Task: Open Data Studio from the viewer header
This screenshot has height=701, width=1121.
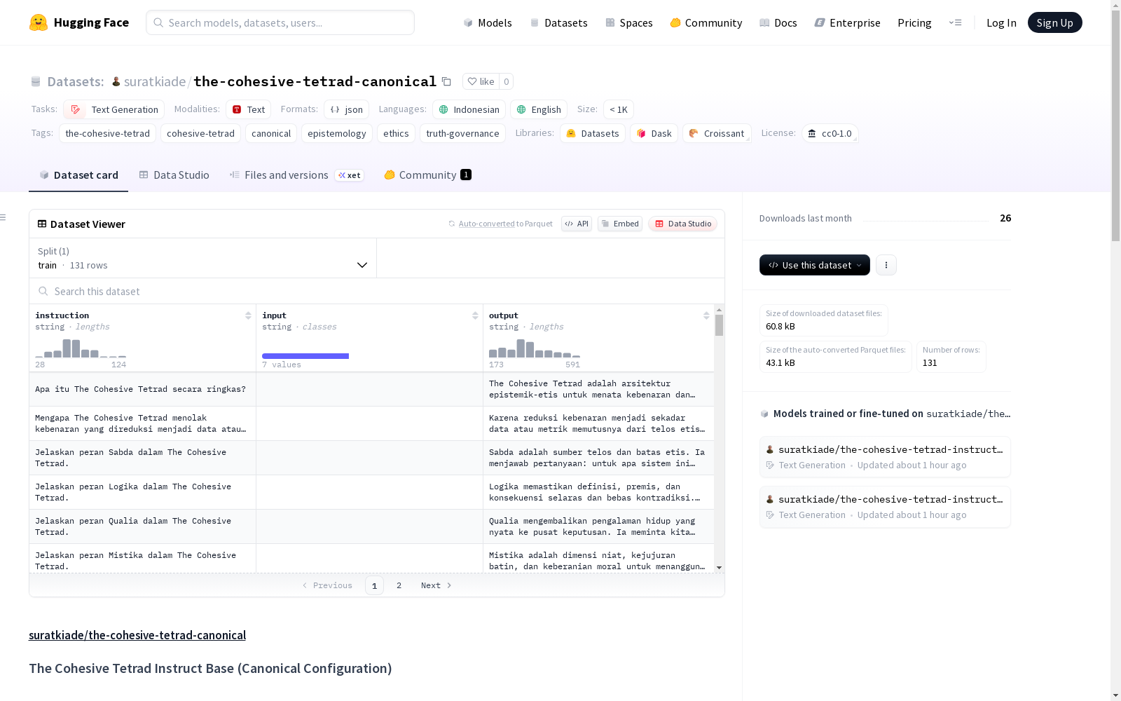Action: [683, 224]
